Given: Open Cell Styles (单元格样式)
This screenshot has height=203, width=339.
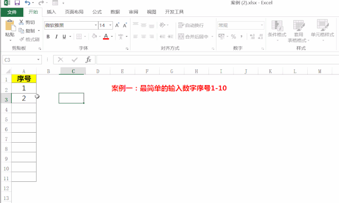Looking at the screenshot, I should [x=323, y=30].
